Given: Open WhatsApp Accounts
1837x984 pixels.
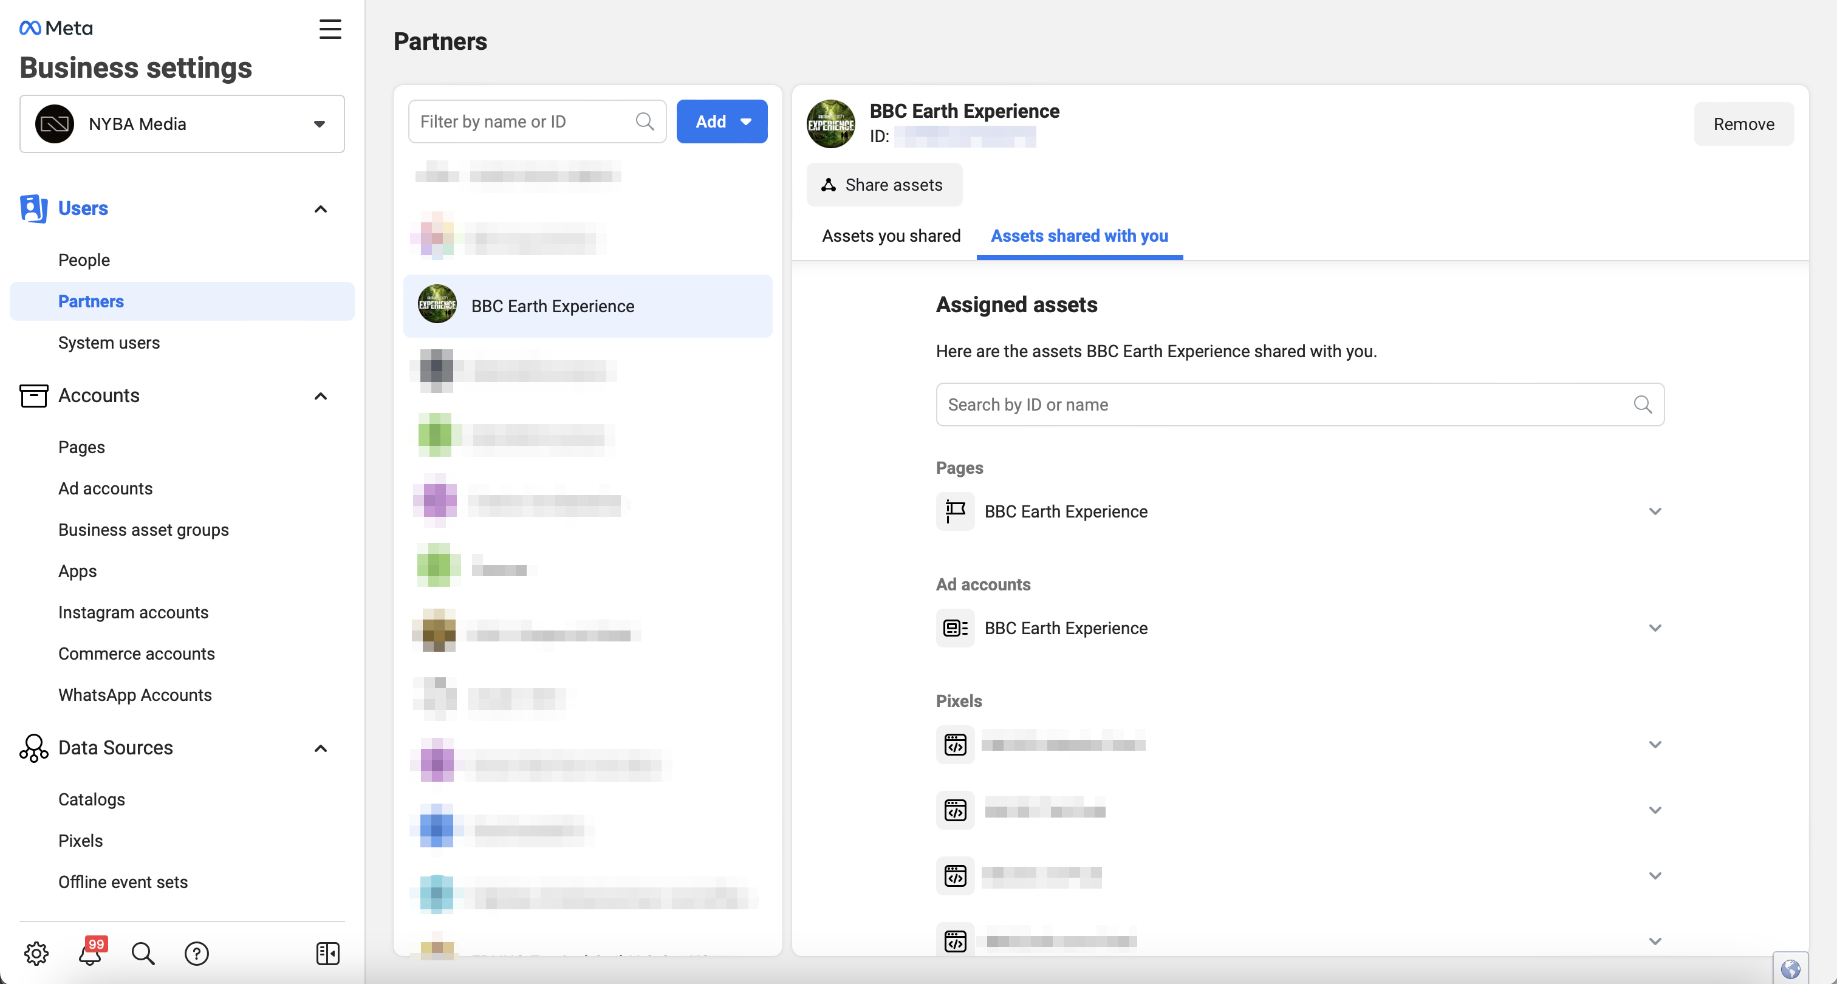Looking at the screenshot, I should coord(135,694).
